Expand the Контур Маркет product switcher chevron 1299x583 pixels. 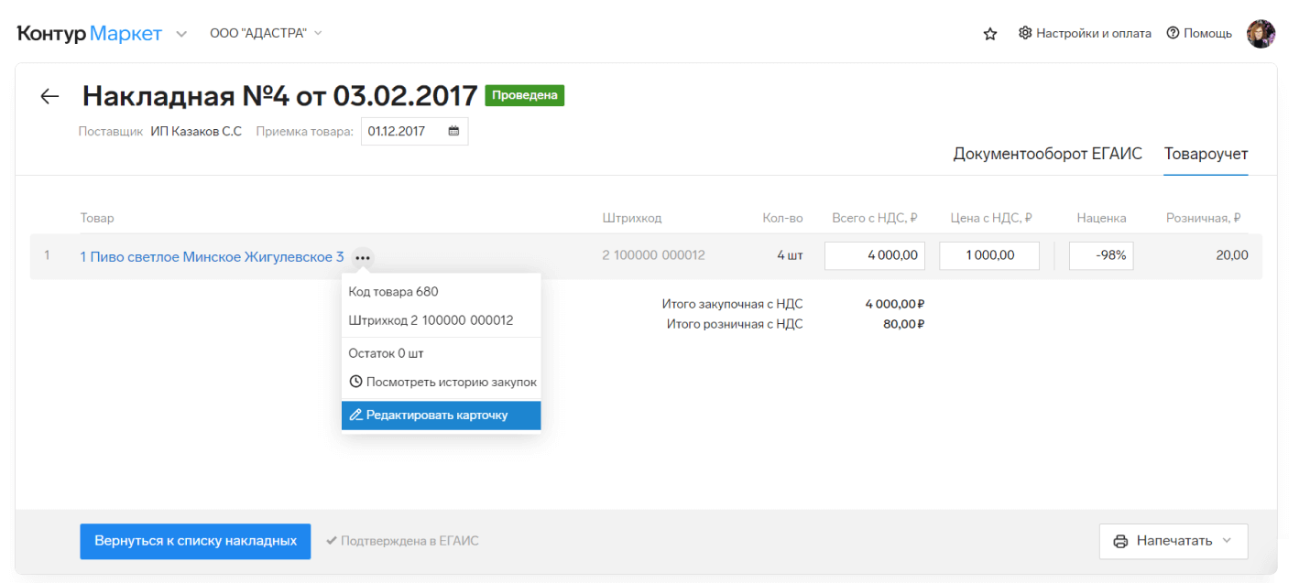(x=181, y=34)
